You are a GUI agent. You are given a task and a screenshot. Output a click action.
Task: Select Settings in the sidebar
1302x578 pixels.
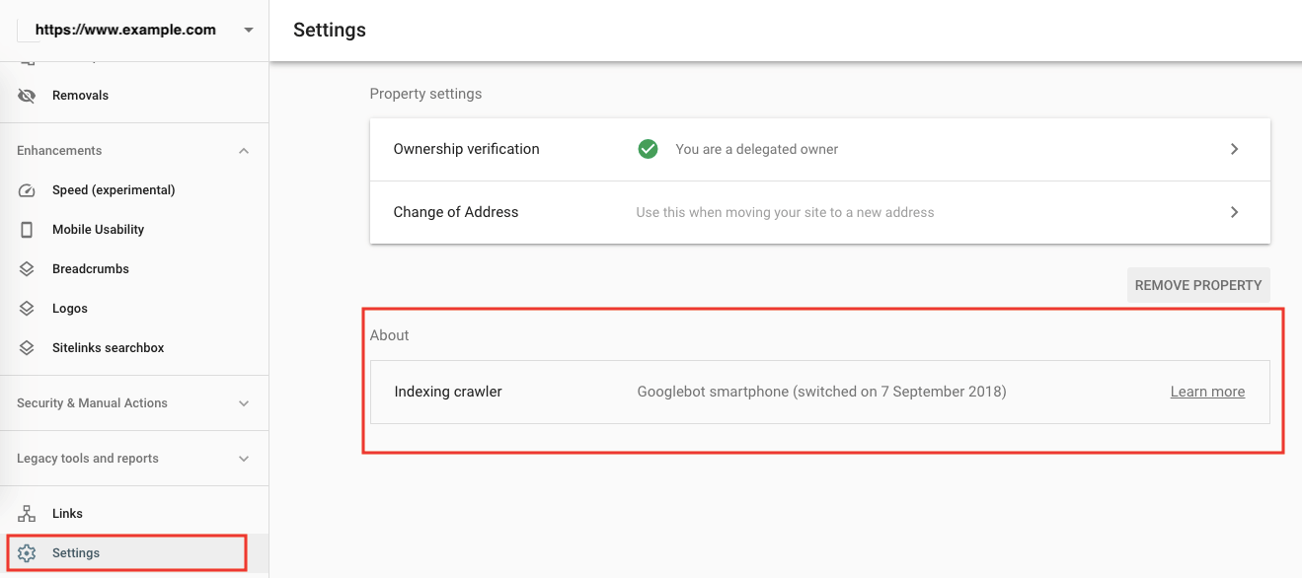tap(134, 553)
